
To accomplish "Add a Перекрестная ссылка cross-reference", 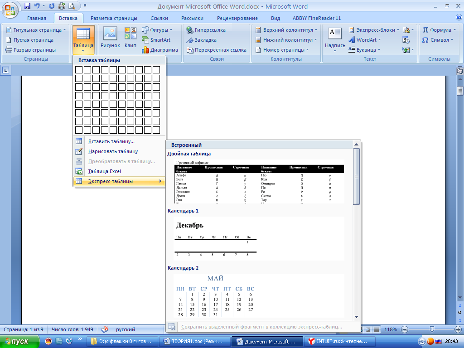I will point(216,50).
